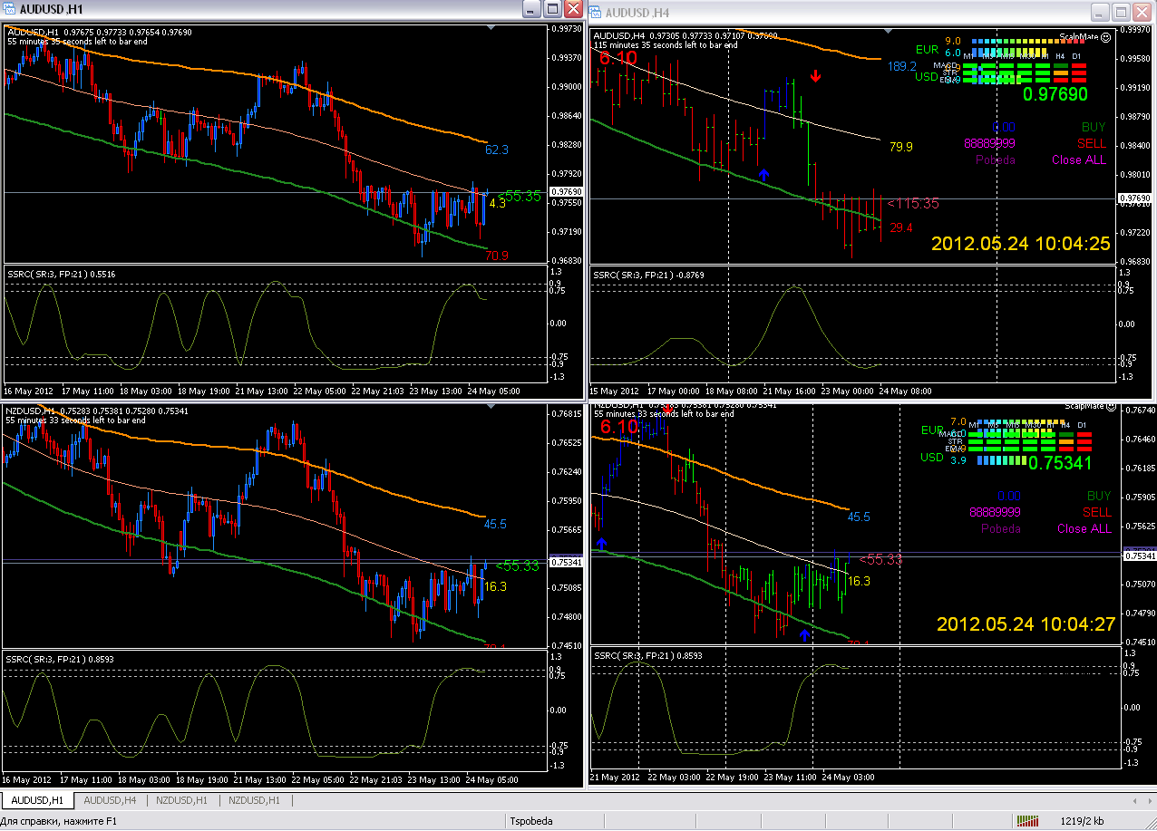The height and width of the screenshot is (831, 1157).
Task: Click the chart shift triangle in AUDUSD,H1
Action: 491,29
